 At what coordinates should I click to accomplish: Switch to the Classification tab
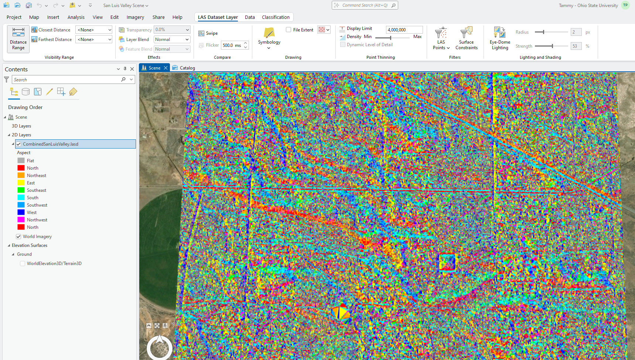(x=276, y=17)
